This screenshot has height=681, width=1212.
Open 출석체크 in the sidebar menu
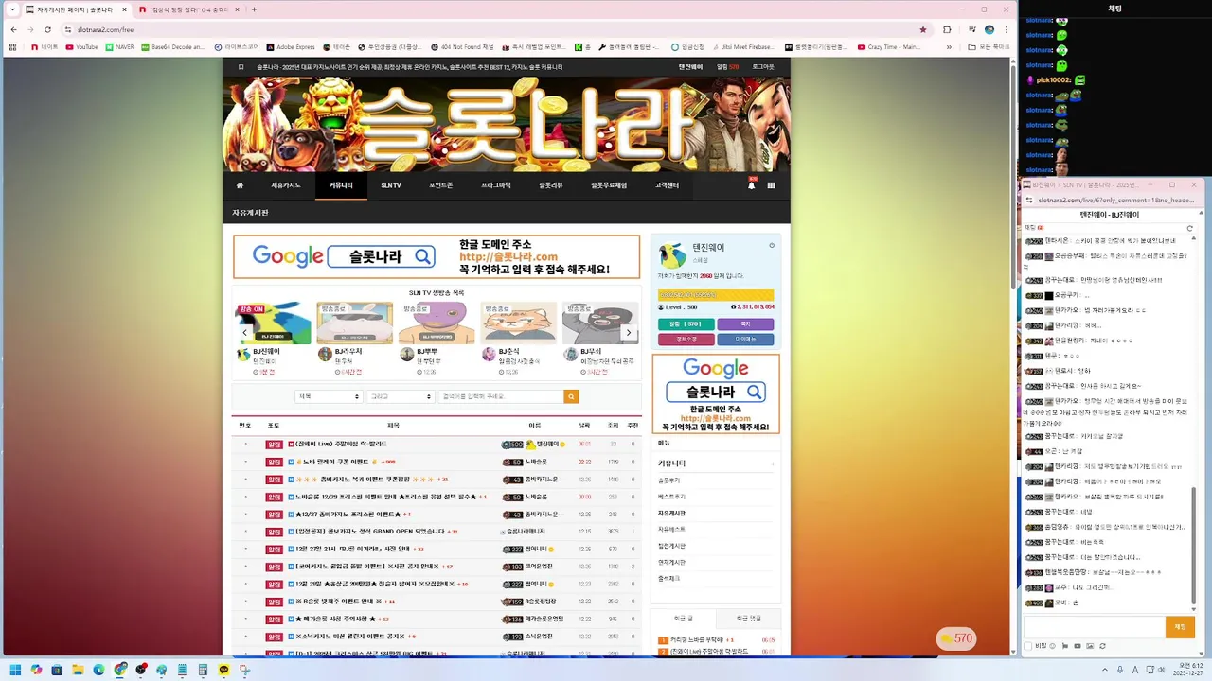pos(669,578)
